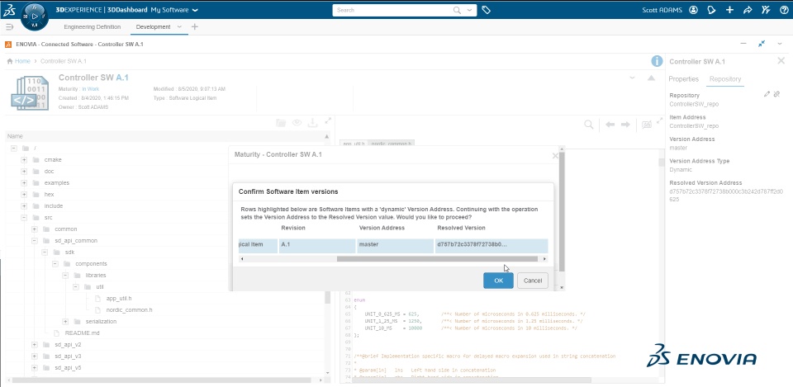Expand the file tree panel
Screen dimensions: 793x387
coord(328,120)
